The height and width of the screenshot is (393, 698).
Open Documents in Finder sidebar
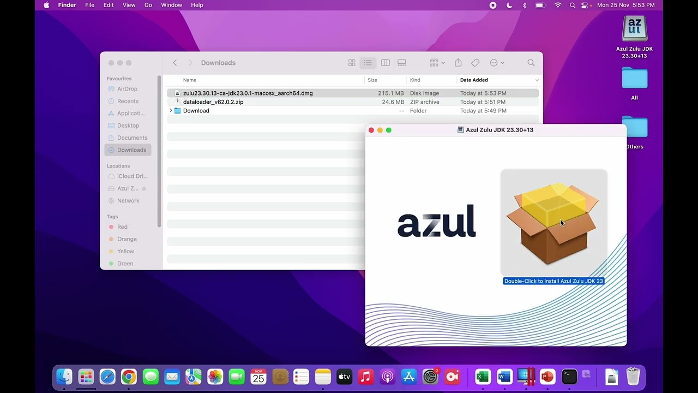(128, 138)
